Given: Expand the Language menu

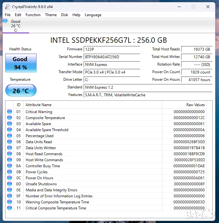Looking at the screenshot, I should (x=93, y=15).
